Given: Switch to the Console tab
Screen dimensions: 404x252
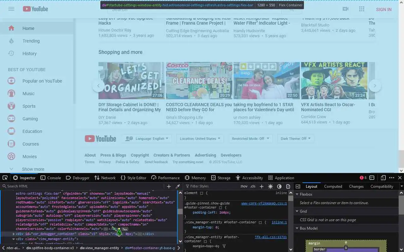Looking at the screenshot, I should pyautogui.click(x=51, y=178).
